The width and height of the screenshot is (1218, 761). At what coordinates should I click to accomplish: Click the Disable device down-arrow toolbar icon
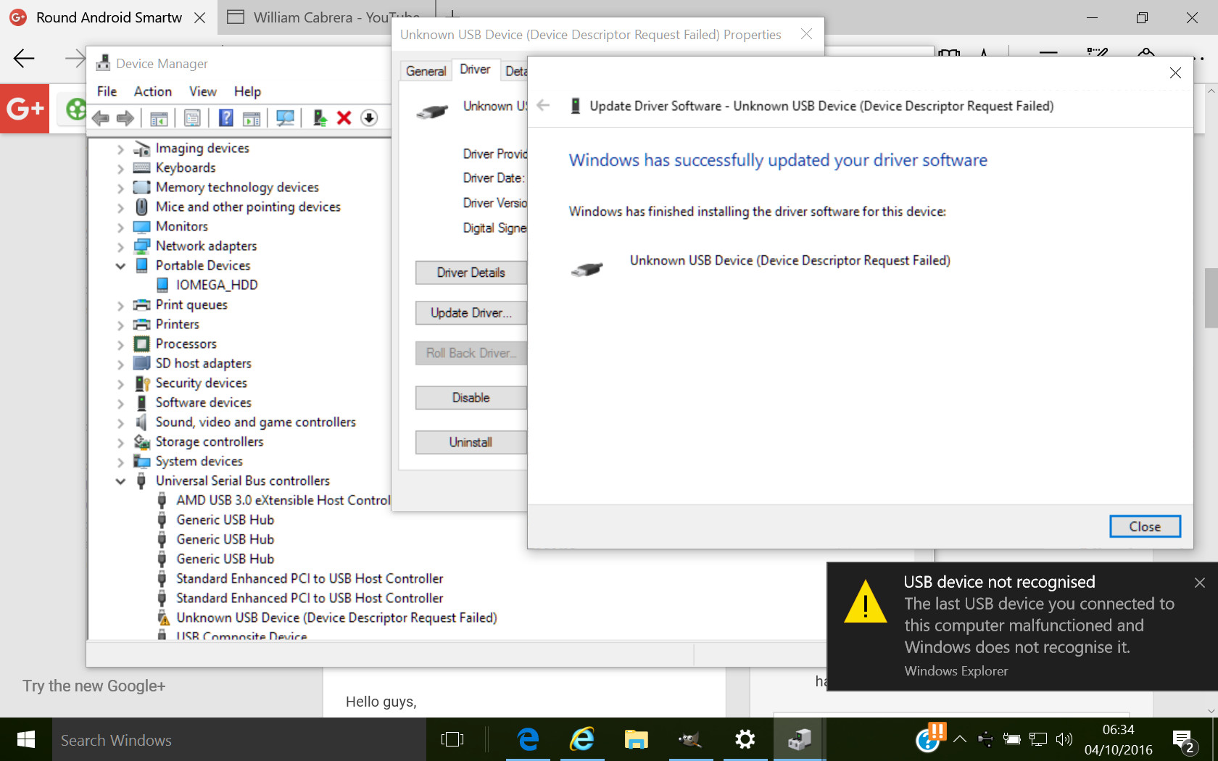click(369, 118)
